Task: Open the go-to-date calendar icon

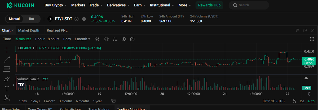Action: tap(113, 101)
